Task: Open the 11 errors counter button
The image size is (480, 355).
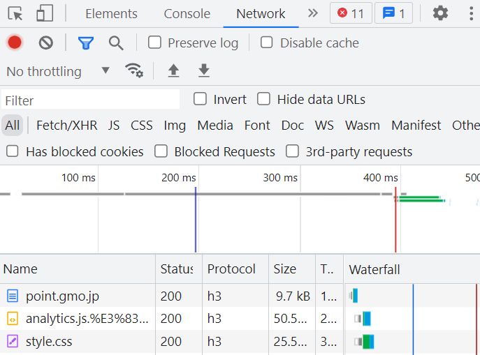Action: [x=351, y=13]
